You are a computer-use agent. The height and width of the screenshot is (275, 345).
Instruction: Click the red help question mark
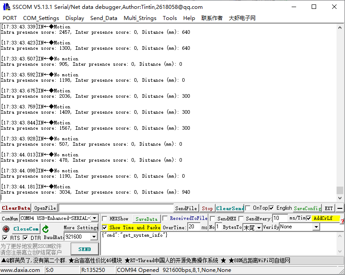click(x=342, y=221)
